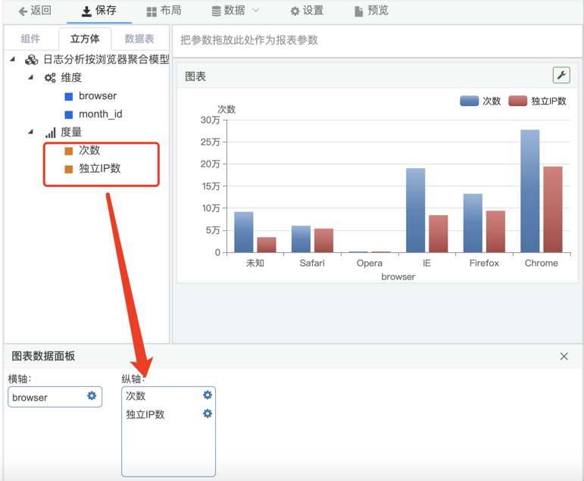Open gear settings for 独立IP数 field
This screenshot has width=584, height=481.
tap(208, 414)
